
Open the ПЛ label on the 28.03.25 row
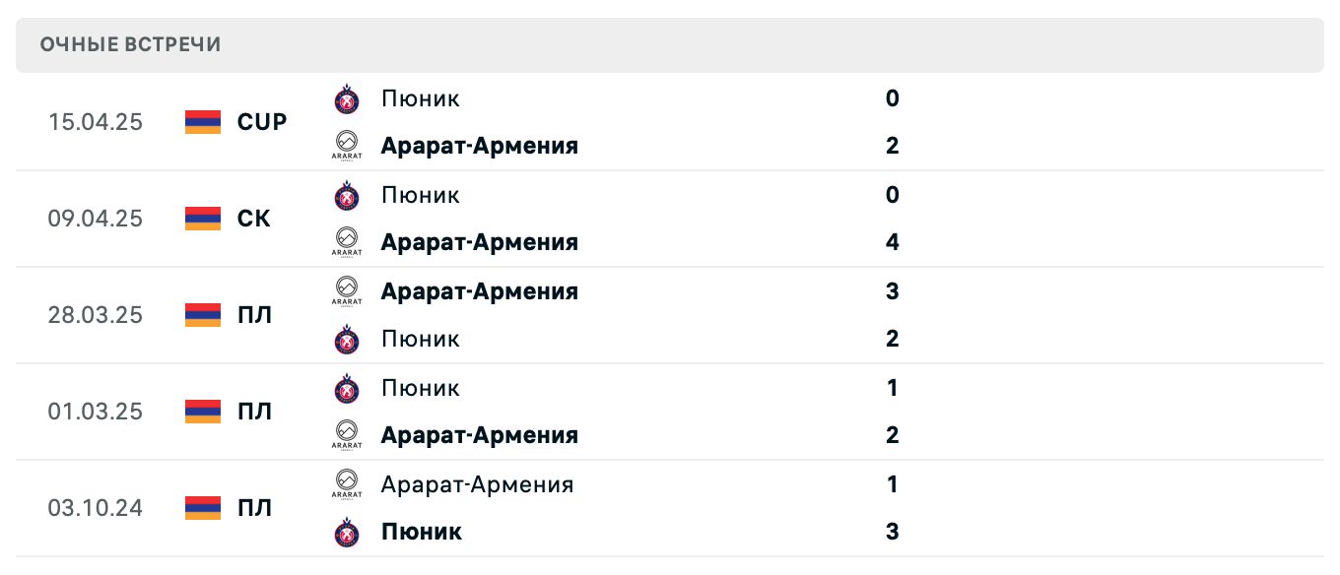click(255, 315)
